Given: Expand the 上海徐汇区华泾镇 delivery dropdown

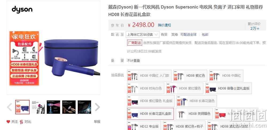Looking at the screenshot, I should (x=143, y=35).
